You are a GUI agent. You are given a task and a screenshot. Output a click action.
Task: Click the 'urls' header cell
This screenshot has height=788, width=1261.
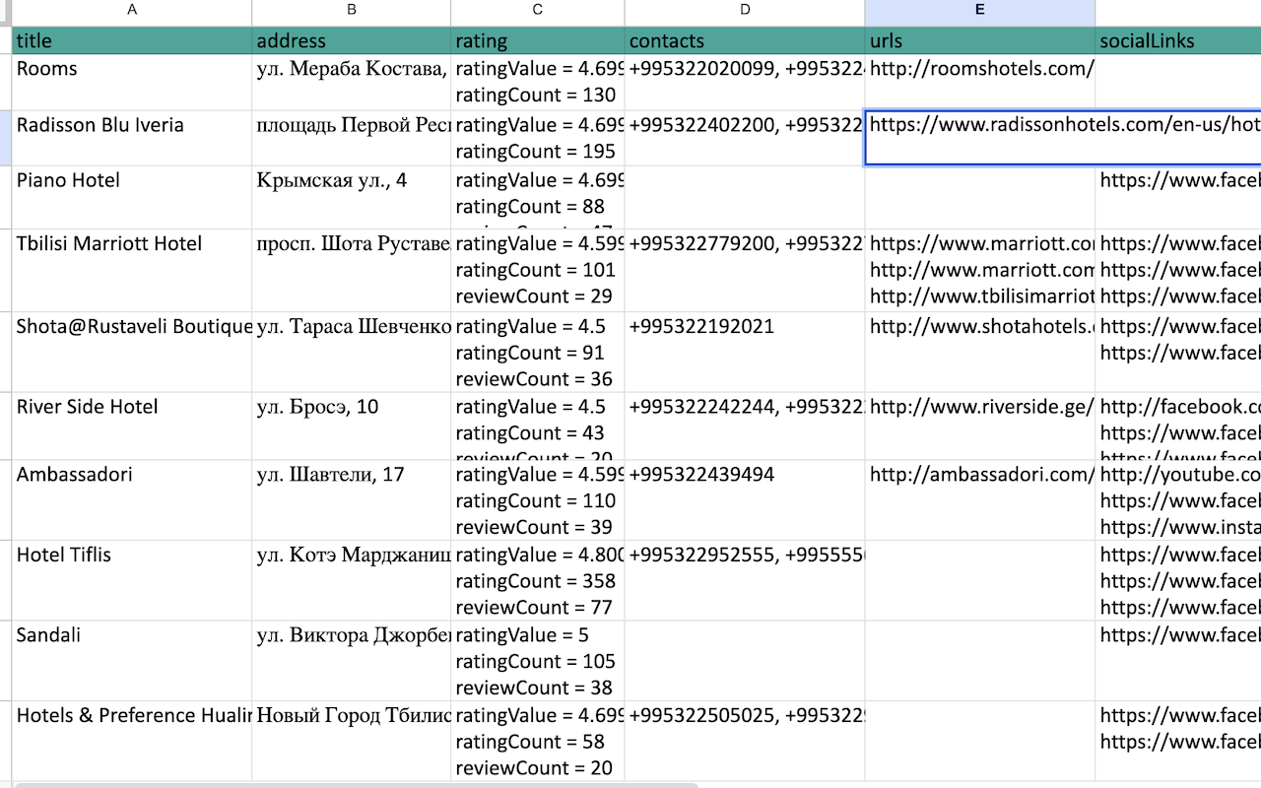(980, 40)
